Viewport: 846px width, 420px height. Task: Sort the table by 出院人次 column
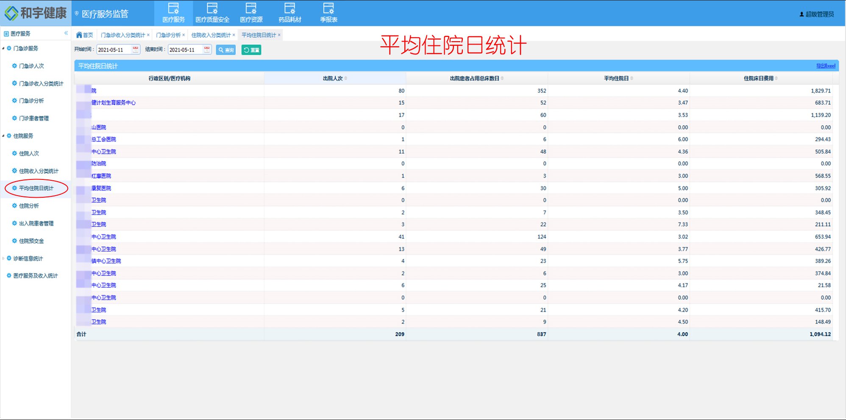346,78
